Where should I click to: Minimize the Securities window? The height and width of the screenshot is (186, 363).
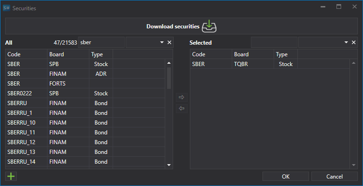pyautogui.click(x=323, y=7)
